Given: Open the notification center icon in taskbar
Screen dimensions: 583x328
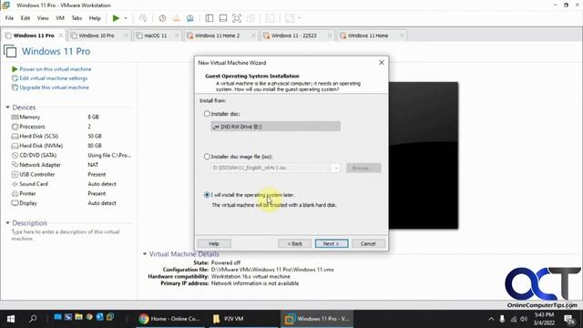Looking at the screenshot, I should [x=569, y=319].
